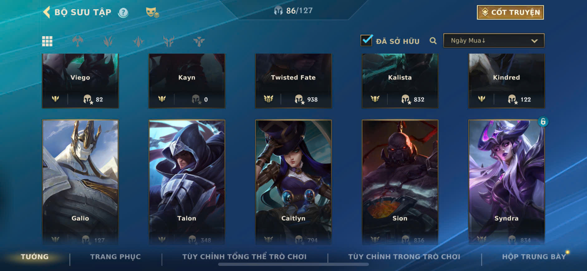Image resolution: width=587 pixels, height=271 pixels.
Task: Open Tùy Chỉnh Tổng Thể Trò Chơi tab
Action: click(x=244, y=257)
